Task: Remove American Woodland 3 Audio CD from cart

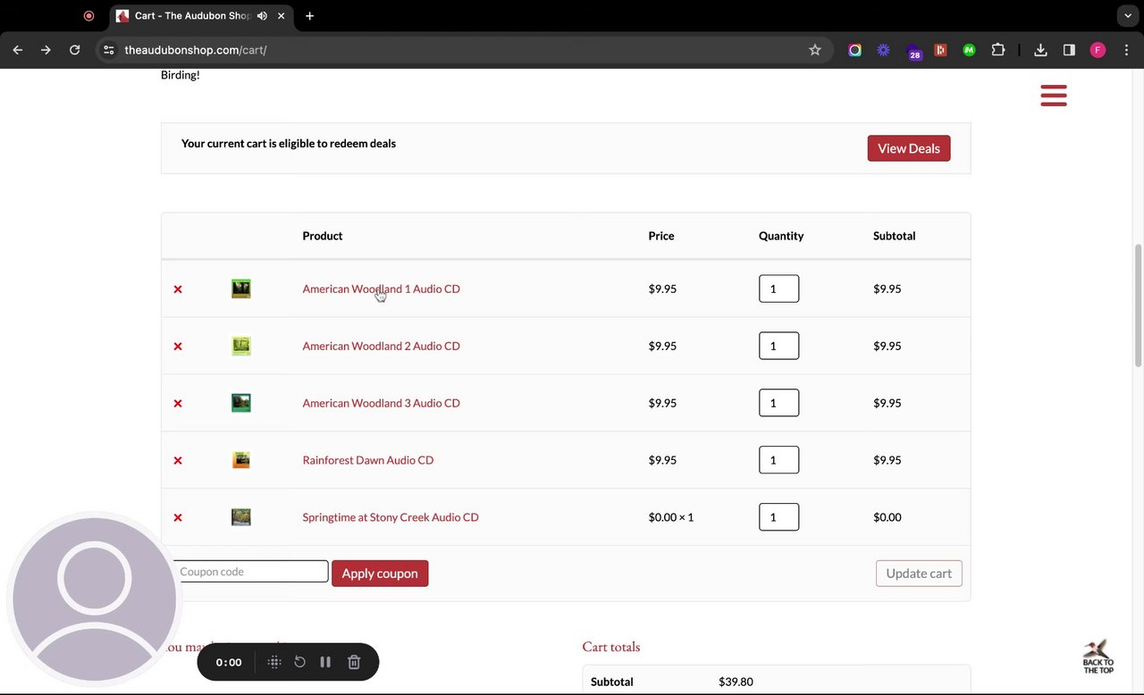Action: pos(178,403)
